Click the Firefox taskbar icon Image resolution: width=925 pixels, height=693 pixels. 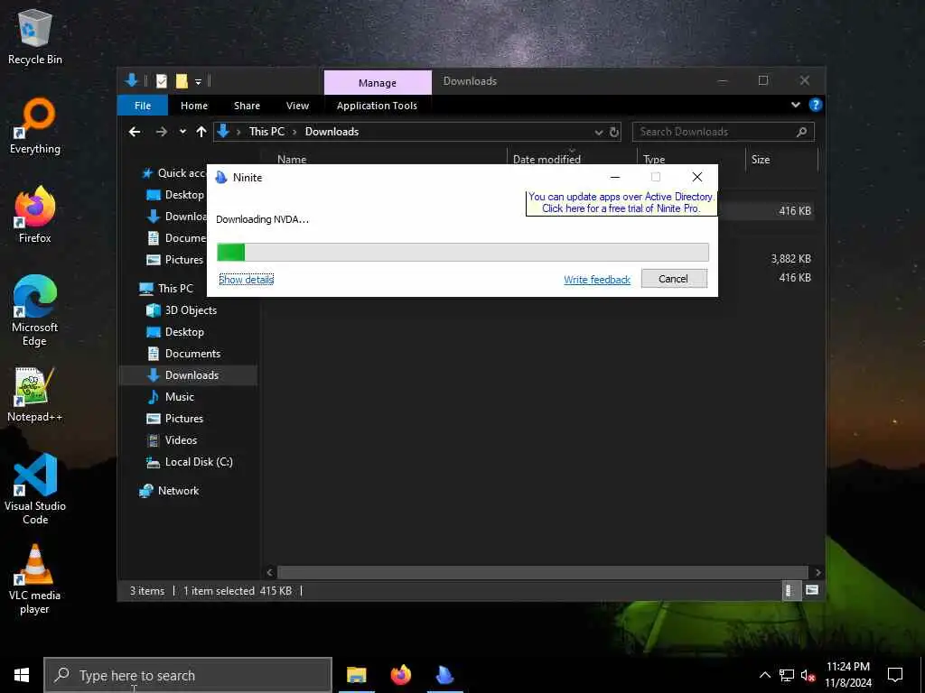pos(400,675)
